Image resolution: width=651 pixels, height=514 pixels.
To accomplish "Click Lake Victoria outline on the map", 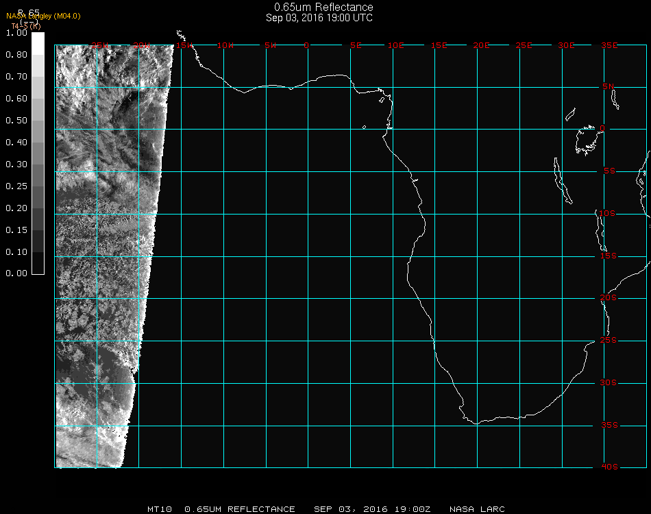I will 587,139.
